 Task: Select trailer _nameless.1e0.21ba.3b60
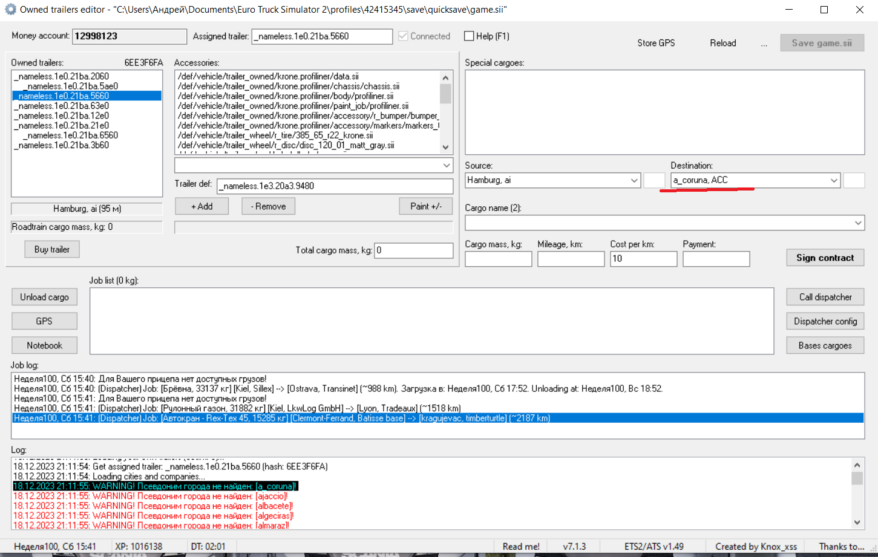pyautogui.click(x=87, y=145)
